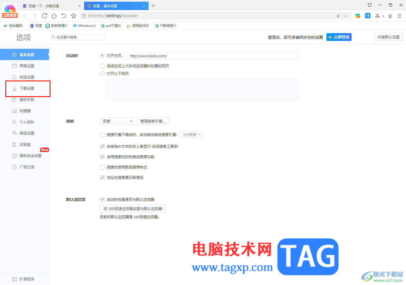Expand the address bar dropdown chevron

point(345,16)
